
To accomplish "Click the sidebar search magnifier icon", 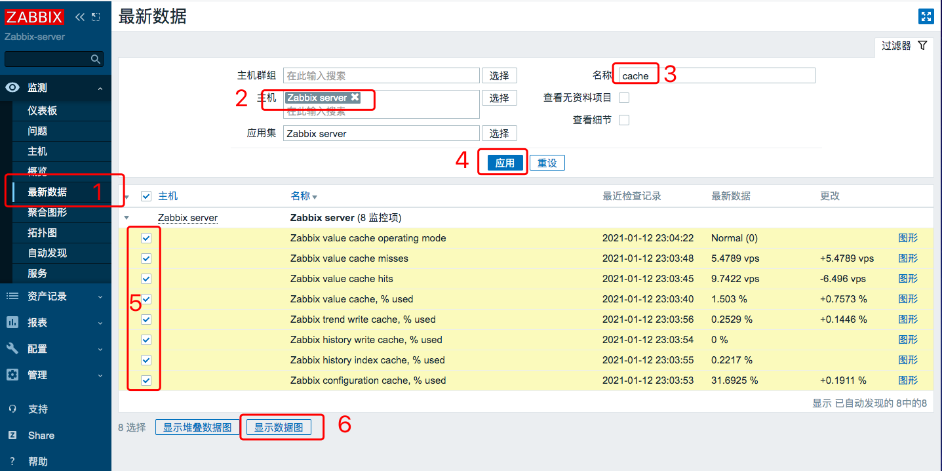I will click(x=96, y=59).
